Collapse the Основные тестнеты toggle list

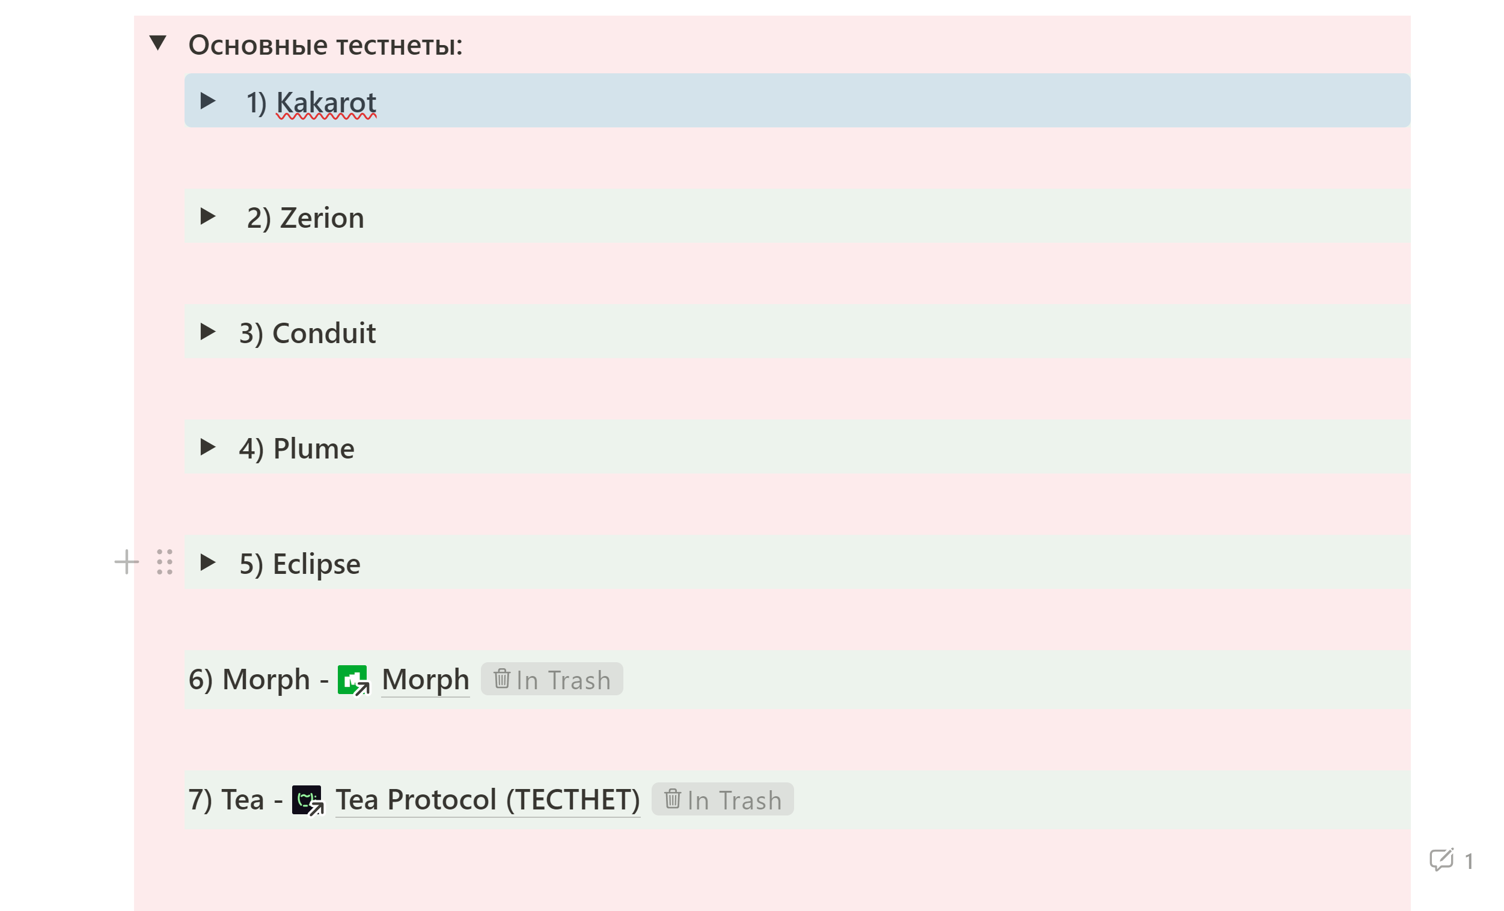point(158,43)
